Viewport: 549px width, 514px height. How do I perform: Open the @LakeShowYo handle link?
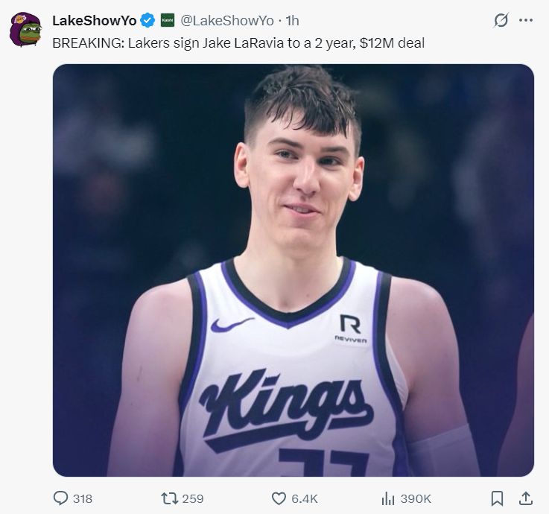tap(226, 21)
